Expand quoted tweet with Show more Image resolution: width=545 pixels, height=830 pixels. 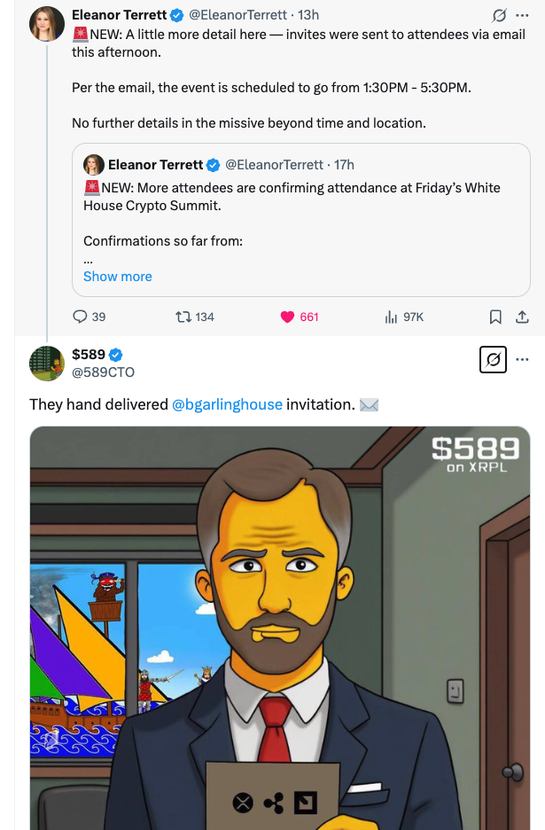pos(117,277)
